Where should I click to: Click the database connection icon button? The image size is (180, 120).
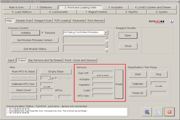point(147,112)
